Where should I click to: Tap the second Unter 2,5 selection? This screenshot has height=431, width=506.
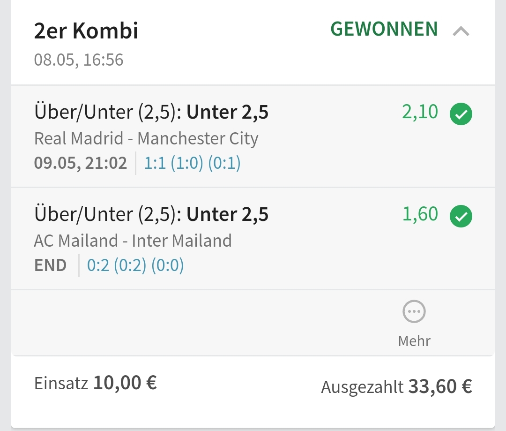click(227, 214)
